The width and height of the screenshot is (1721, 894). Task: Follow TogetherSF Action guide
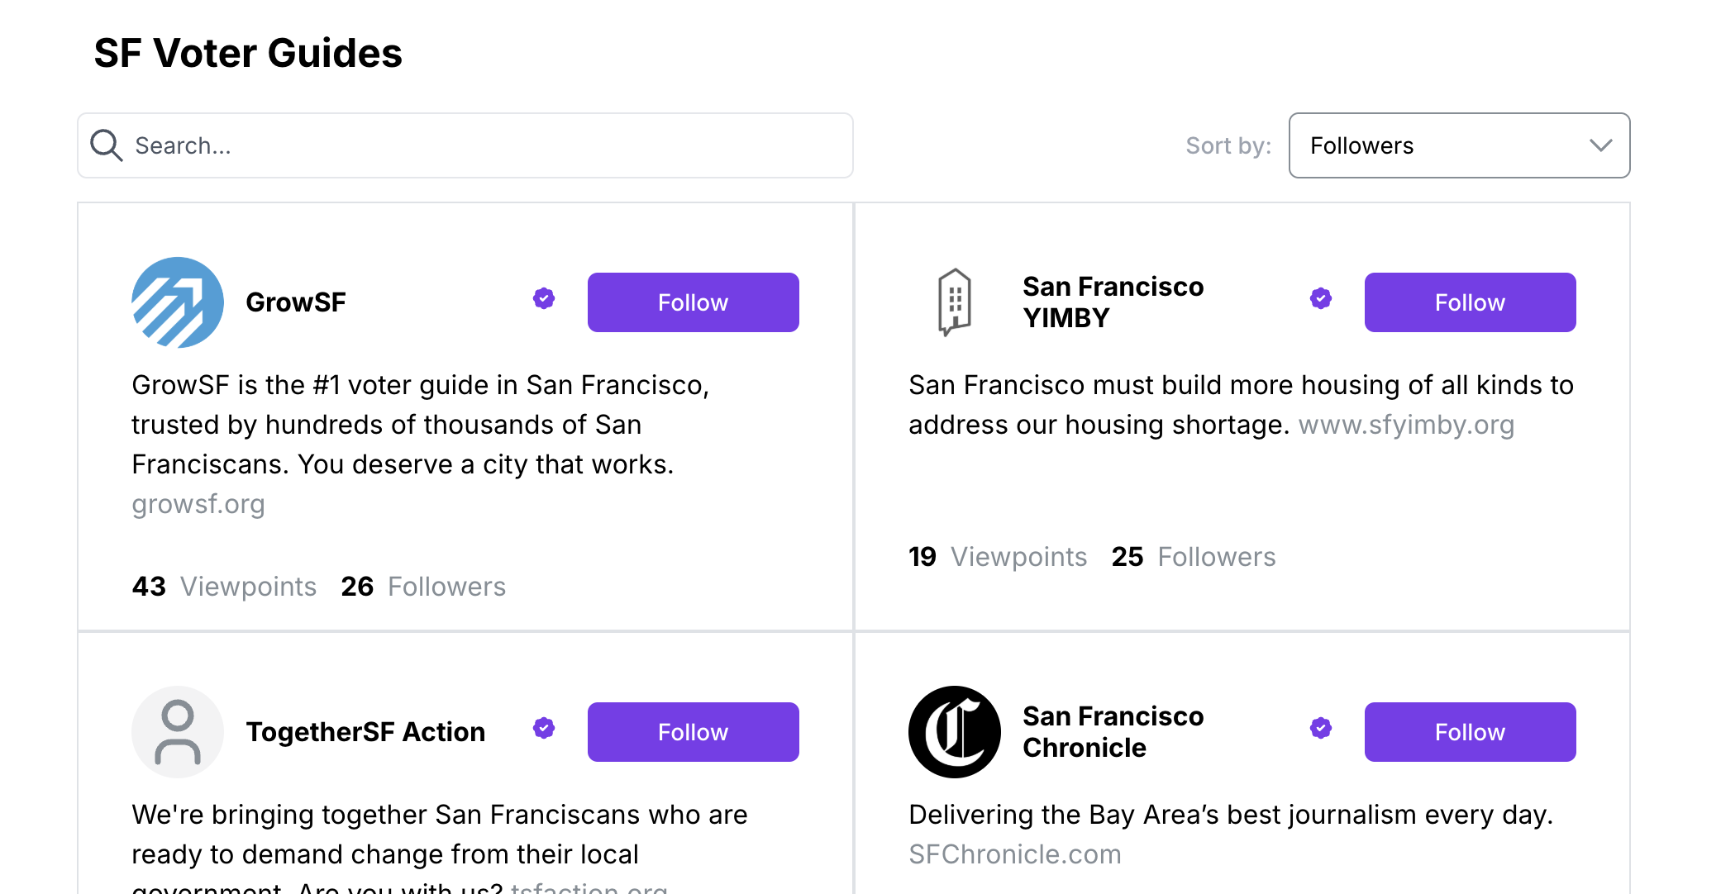692,731
